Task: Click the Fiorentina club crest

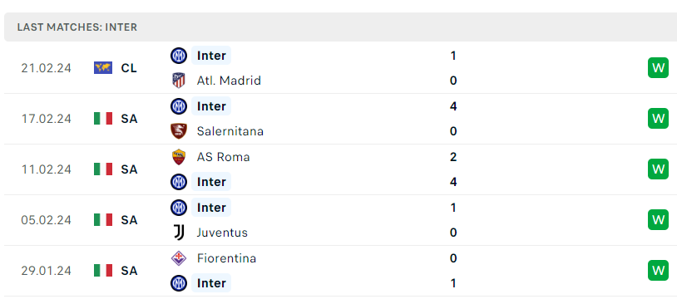Action: tap(179, 258)
